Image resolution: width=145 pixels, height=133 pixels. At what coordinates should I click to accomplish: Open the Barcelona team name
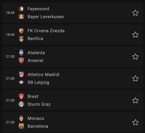click(x=38, y=126)
